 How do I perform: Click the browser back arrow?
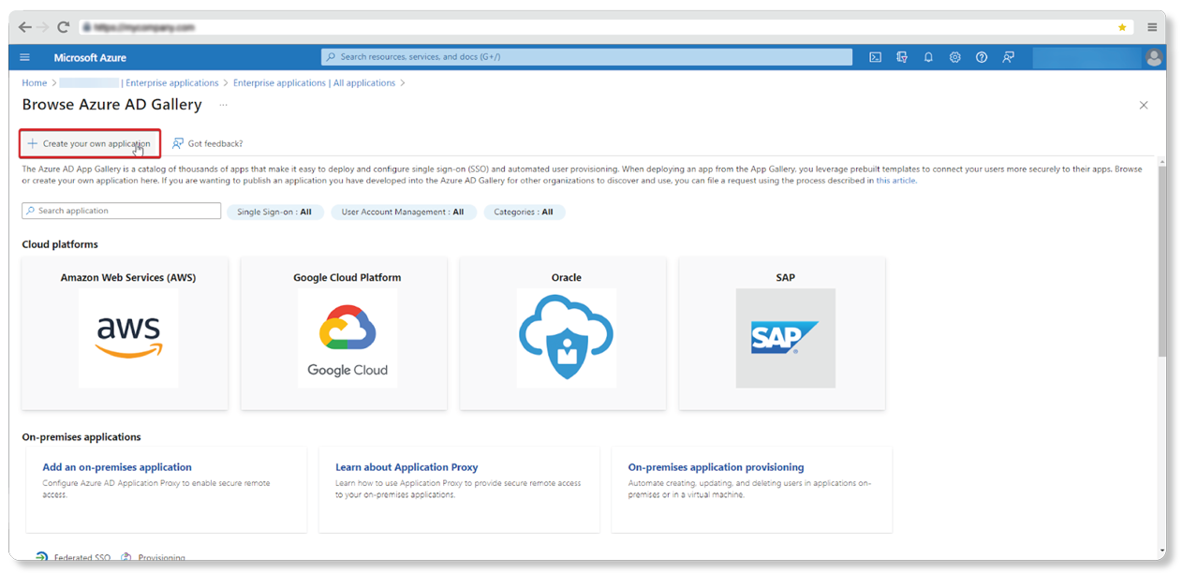[x=24, y=27]
